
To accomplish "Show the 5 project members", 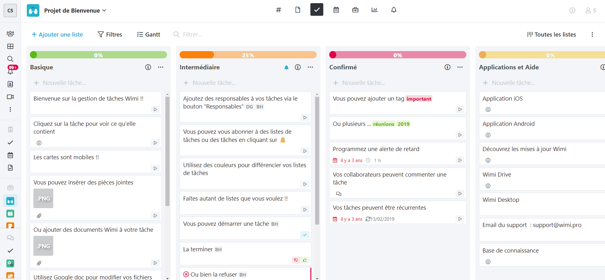I will [591, 10].
